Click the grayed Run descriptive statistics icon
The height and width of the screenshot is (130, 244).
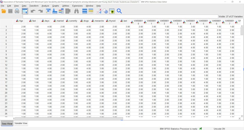coord(68,11)
